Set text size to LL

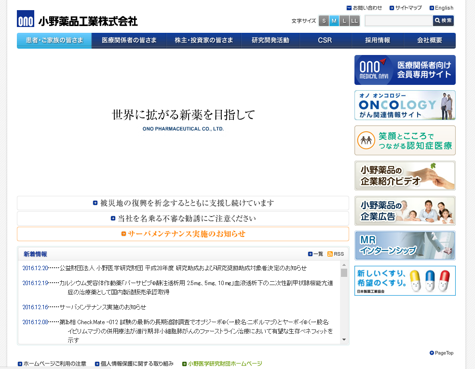click(354, 21)
